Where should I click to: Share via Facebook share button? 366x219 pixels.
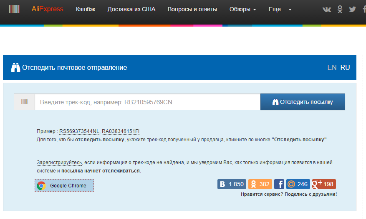coord(279,184)
